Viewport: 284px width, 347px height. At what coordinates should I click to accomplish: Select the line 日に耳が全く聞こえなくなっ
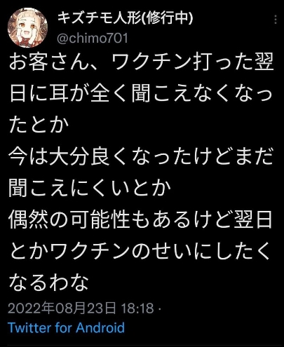coord(141,93)
